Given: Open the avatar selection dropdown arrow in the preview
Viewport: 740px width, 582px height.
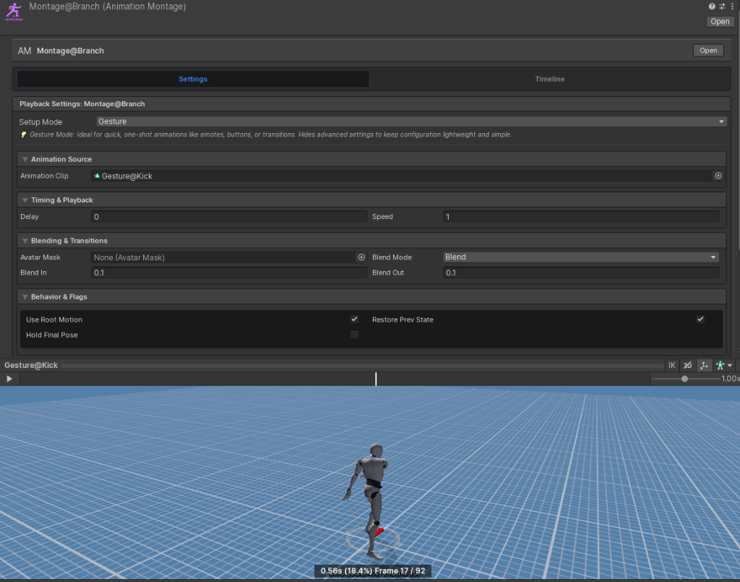Looking at the screenshot, I should click(730, 365).
